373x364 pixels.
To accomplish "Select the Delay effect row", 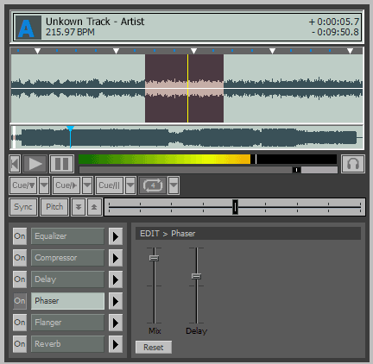I will [x=67, y=279].
